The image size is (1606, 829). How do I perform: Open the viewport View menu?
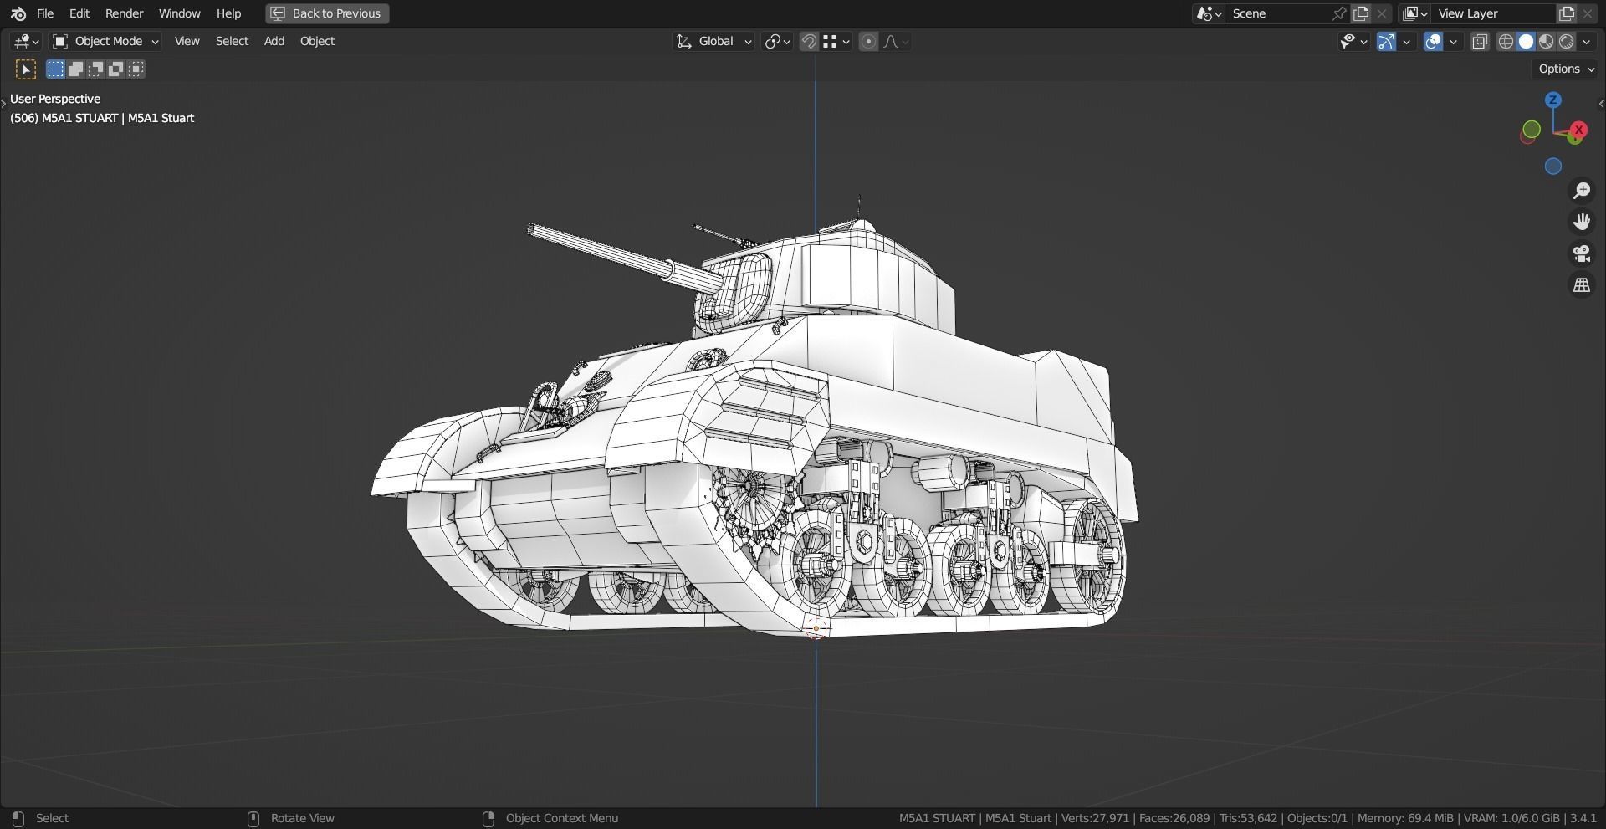pos(187,41)
